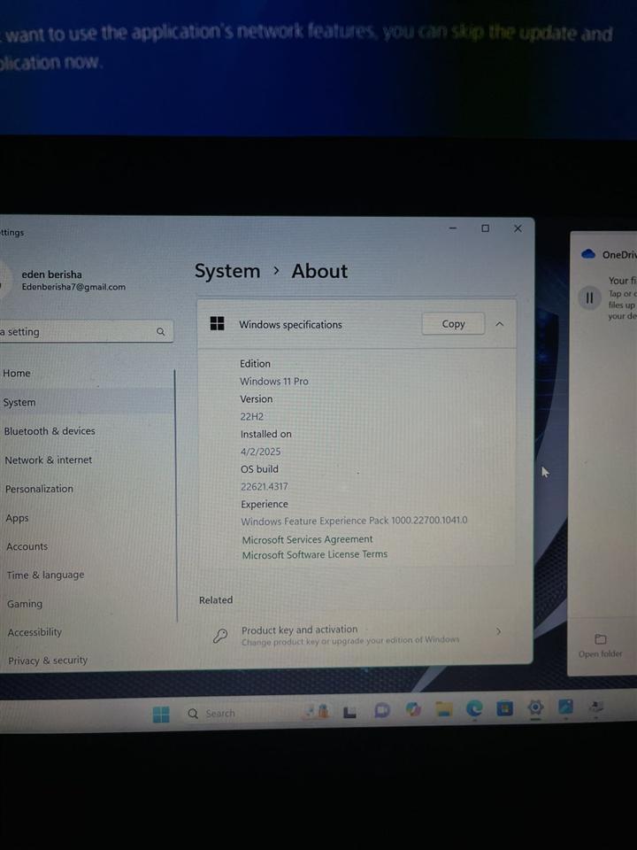This screenshot has width=637, height=850.
Task: Click the key icon beside Product key
Action: [x=220, y=636]
